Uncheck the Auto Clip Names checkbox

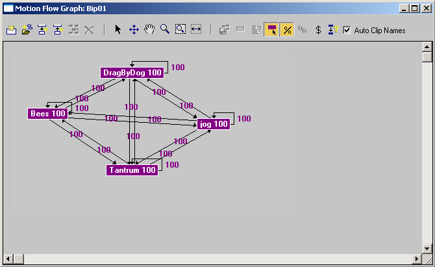point(347,30)
